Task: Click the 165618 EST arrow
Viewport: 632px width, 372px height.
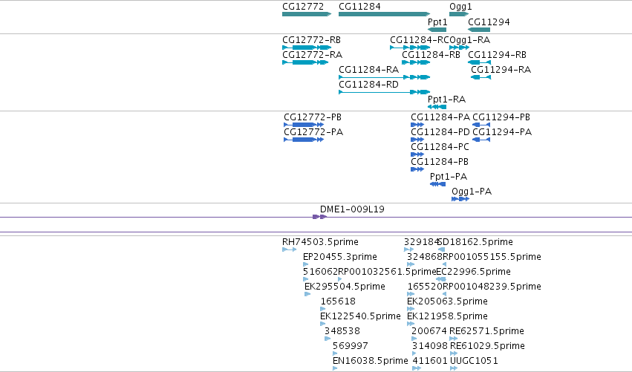Action: (323, 309)
